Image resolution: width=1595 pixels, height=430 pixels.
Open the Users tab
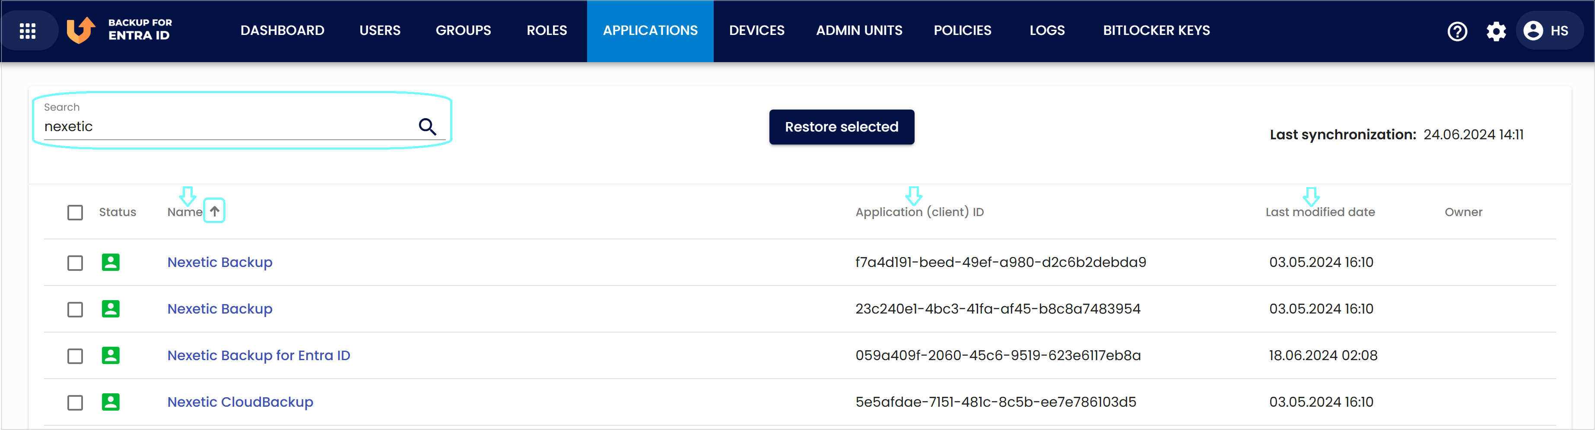click(380, 30)
